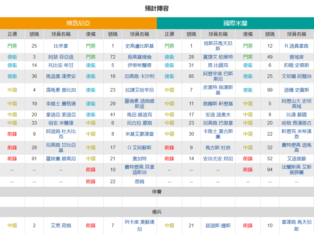Click player 拿迪亞.索迪亞
This screenshot has height=234, width=314.
[61, 114]
